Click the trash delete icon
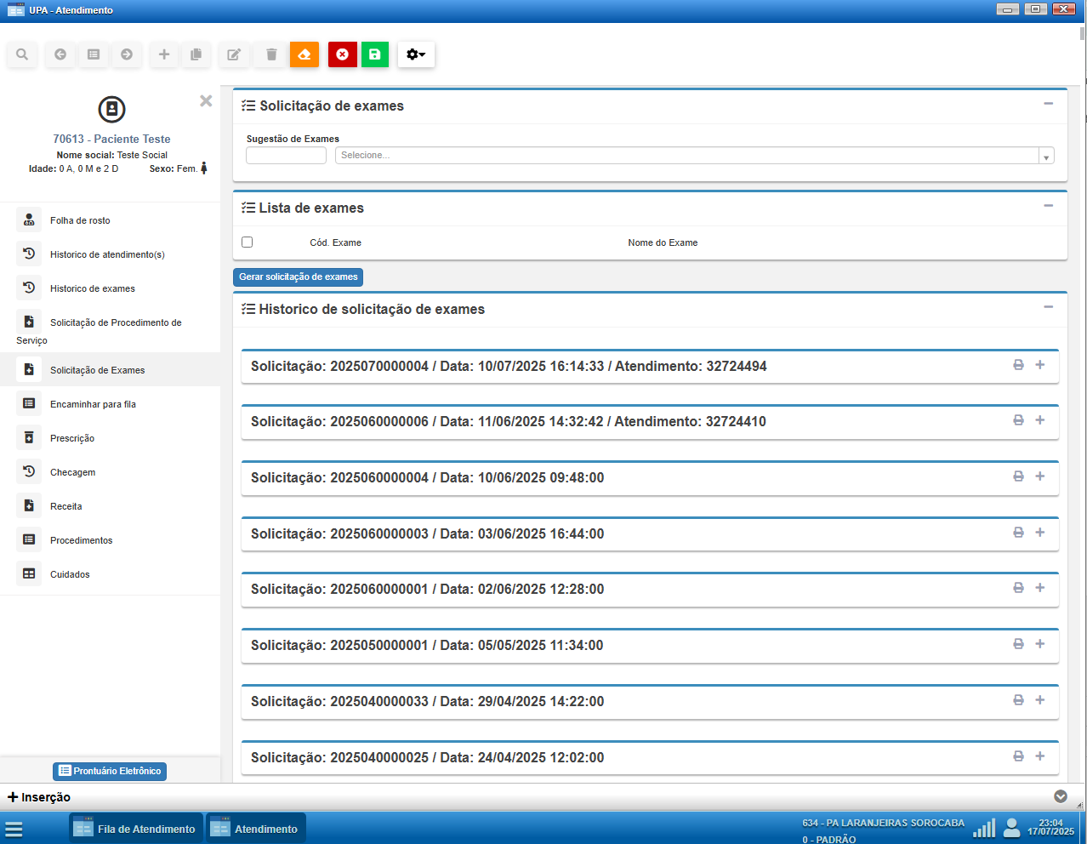This screenshot has height=844, width=1087. (x=271, y=54)
